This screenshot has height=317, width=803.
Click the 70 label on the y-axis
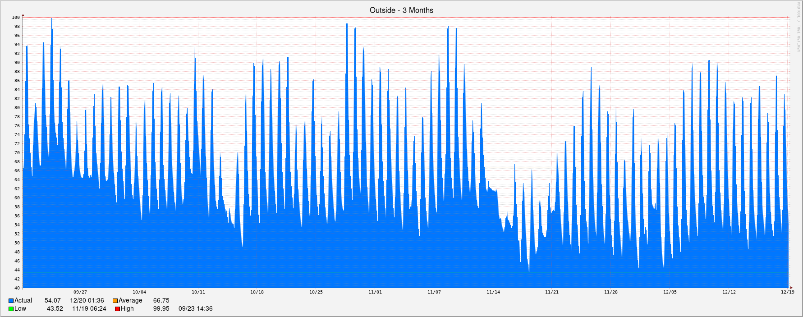(17, 153)
